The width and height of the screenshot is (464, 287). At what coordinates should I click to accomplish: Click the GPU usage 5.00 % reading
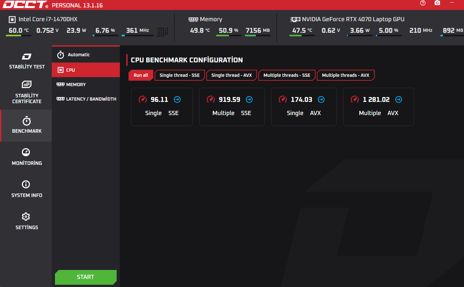tap(388, 31)
